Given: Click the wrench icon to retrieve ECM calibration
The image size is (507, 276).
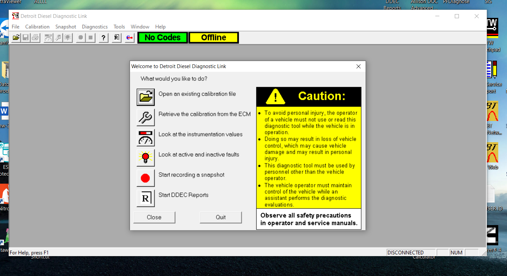Looking at the screenshot, I should tap(145, 117).
